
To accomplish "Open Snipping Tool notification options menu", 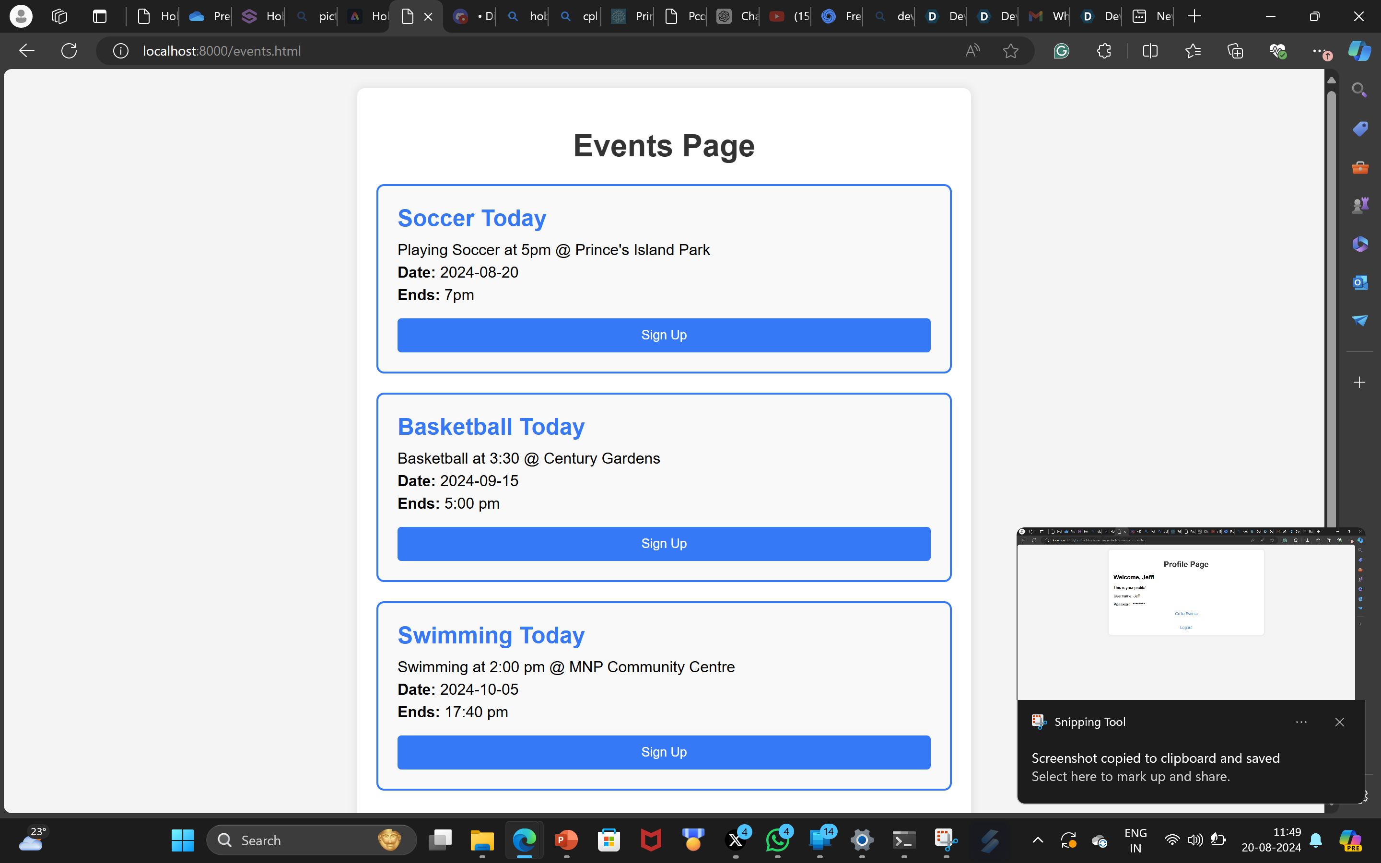I will tap(1301, 722).
